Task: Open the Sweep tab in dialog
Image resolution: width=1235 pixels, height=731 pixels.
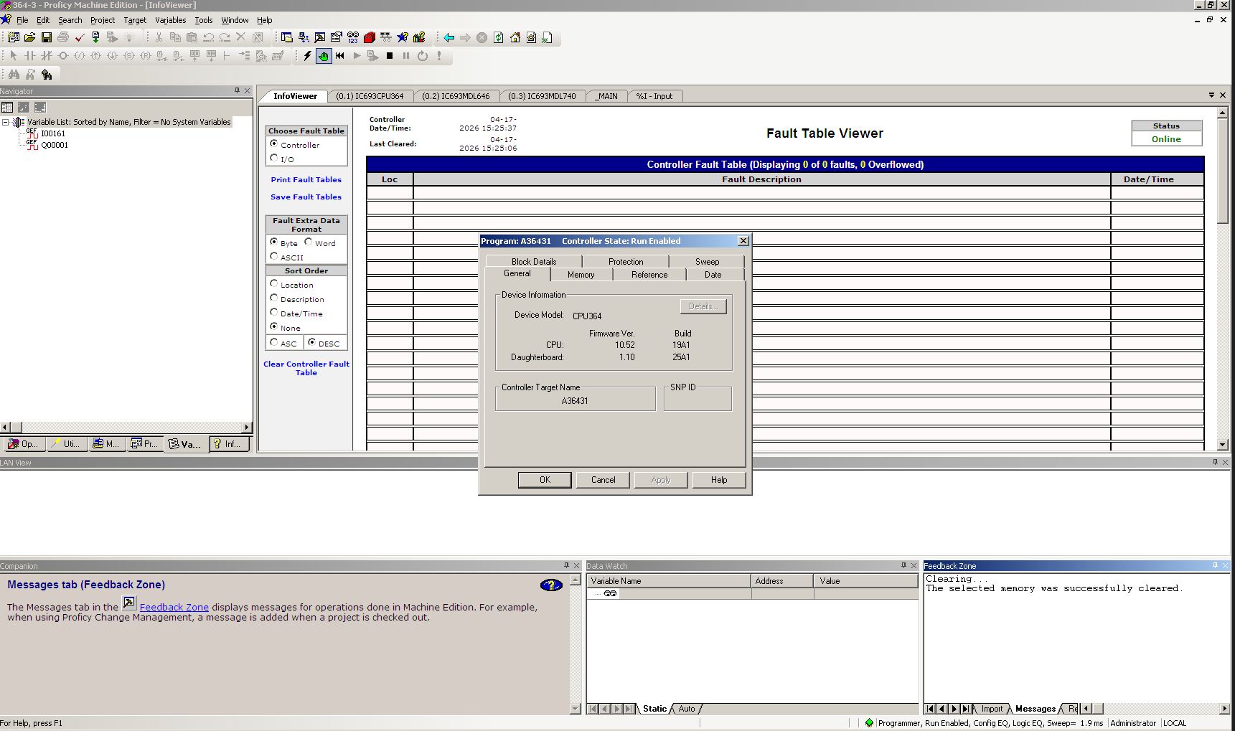Action: 706,262
